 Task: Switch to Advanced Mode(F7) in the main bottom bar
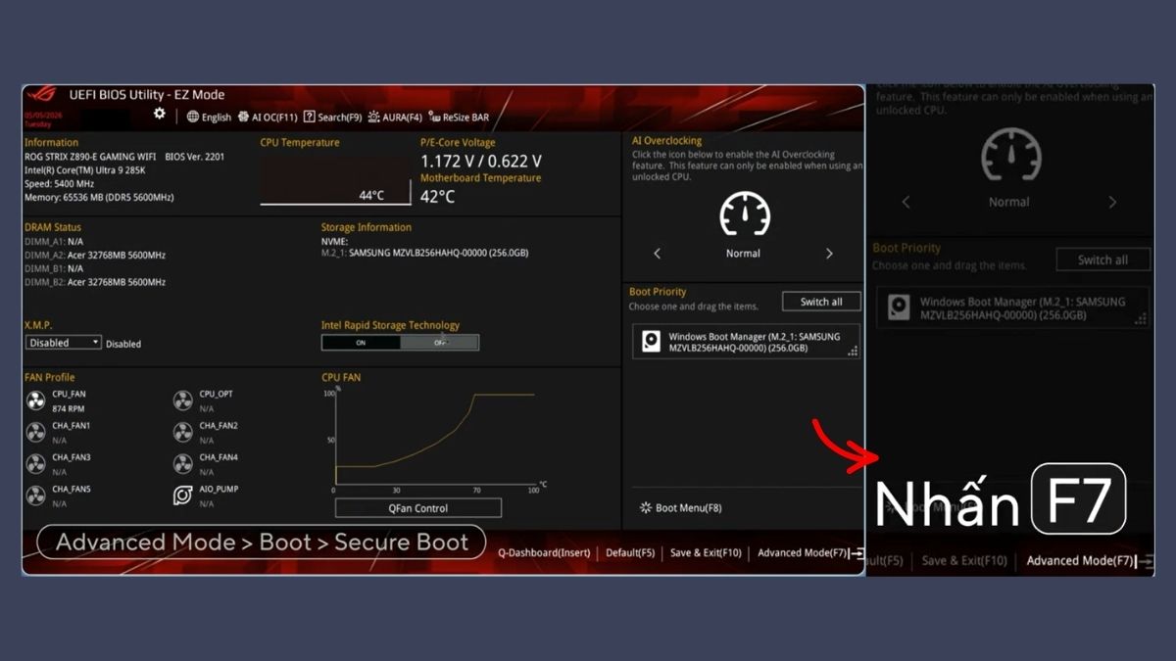(x=803, y=553)
